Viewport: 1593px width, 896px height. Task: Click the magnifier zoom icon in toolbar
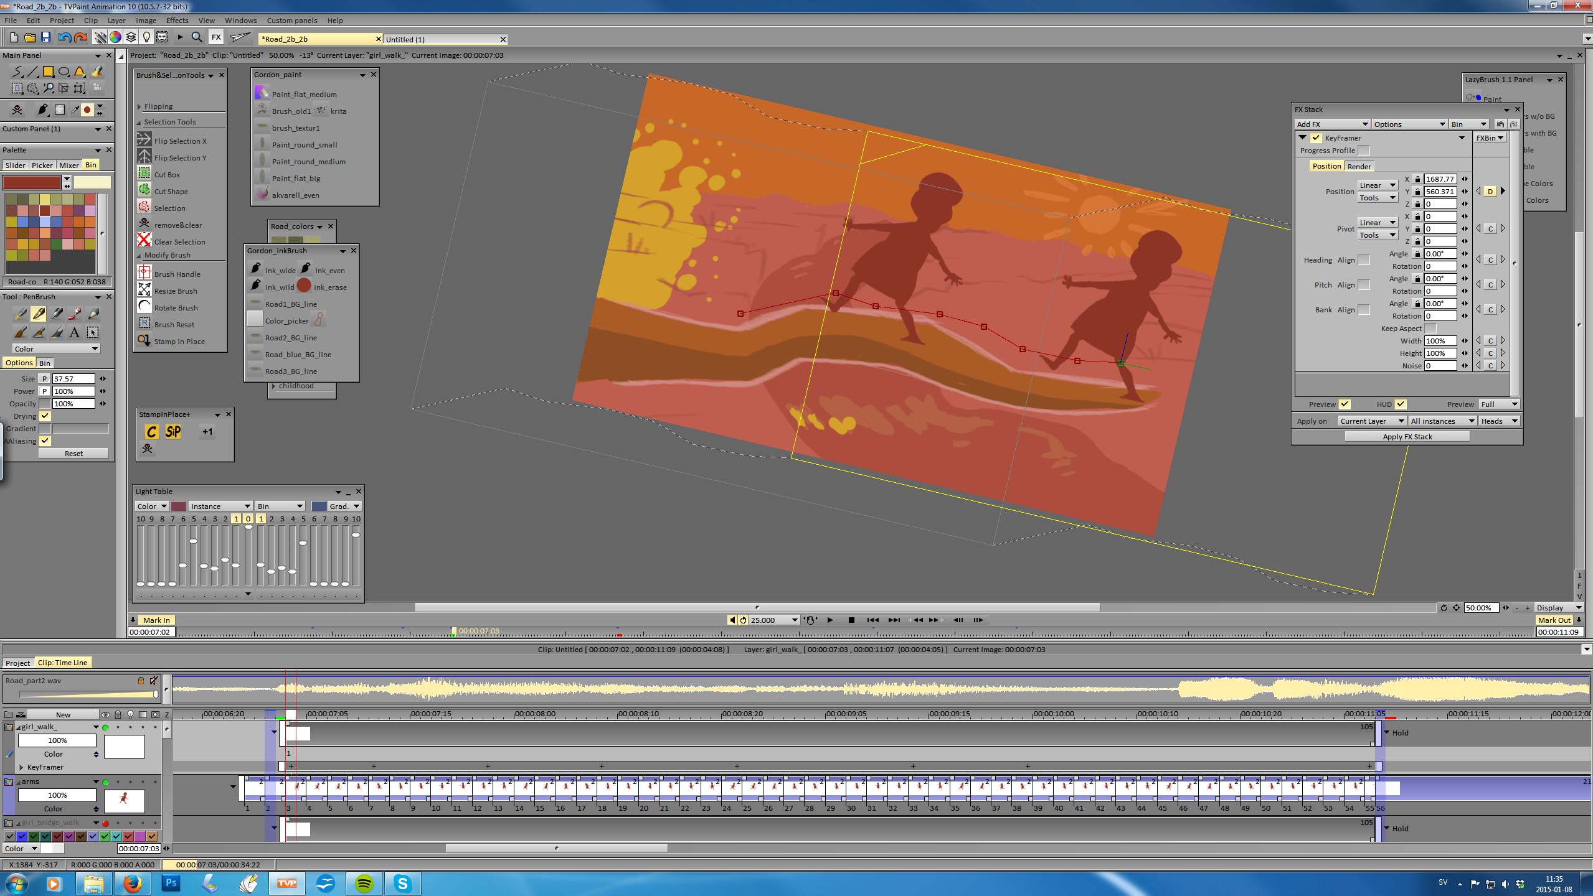197,37
